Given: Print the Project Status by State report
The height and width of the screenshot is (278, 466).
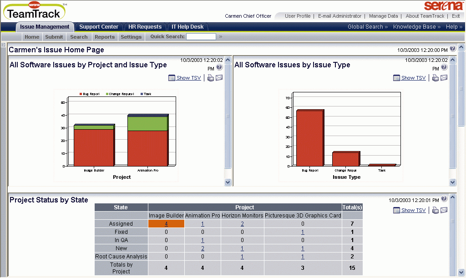Looking at the screenshot, I should [436, 210].
